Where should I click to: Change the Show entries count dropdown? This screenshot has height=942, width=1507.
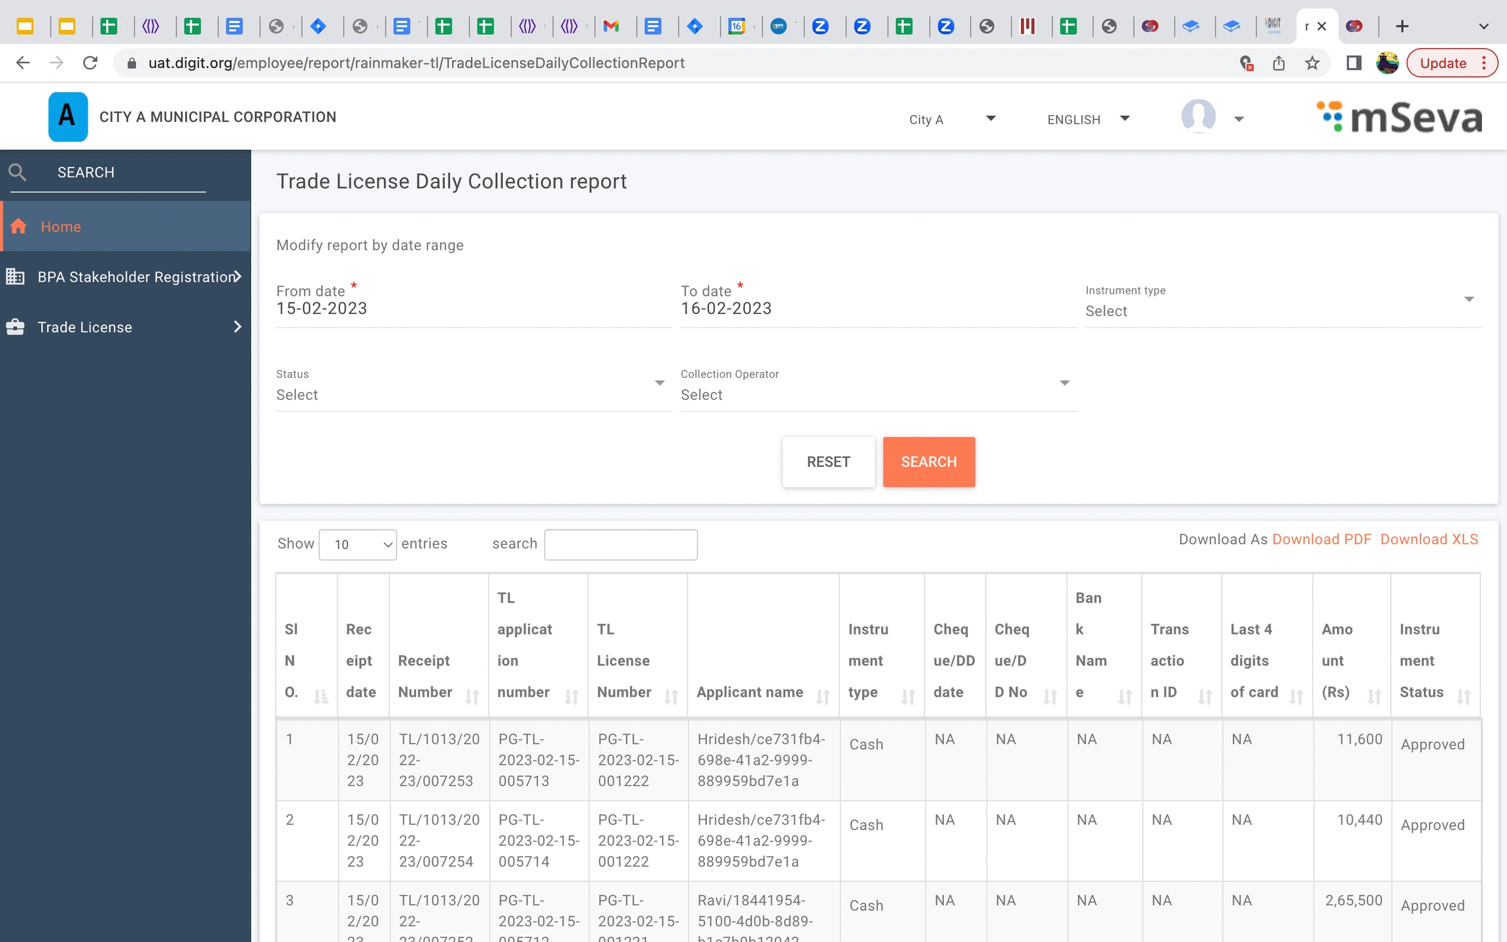pyautogui.click(x=358, y=544)
